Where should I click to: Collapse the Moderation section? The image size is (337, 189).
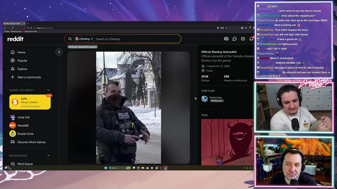48,156
